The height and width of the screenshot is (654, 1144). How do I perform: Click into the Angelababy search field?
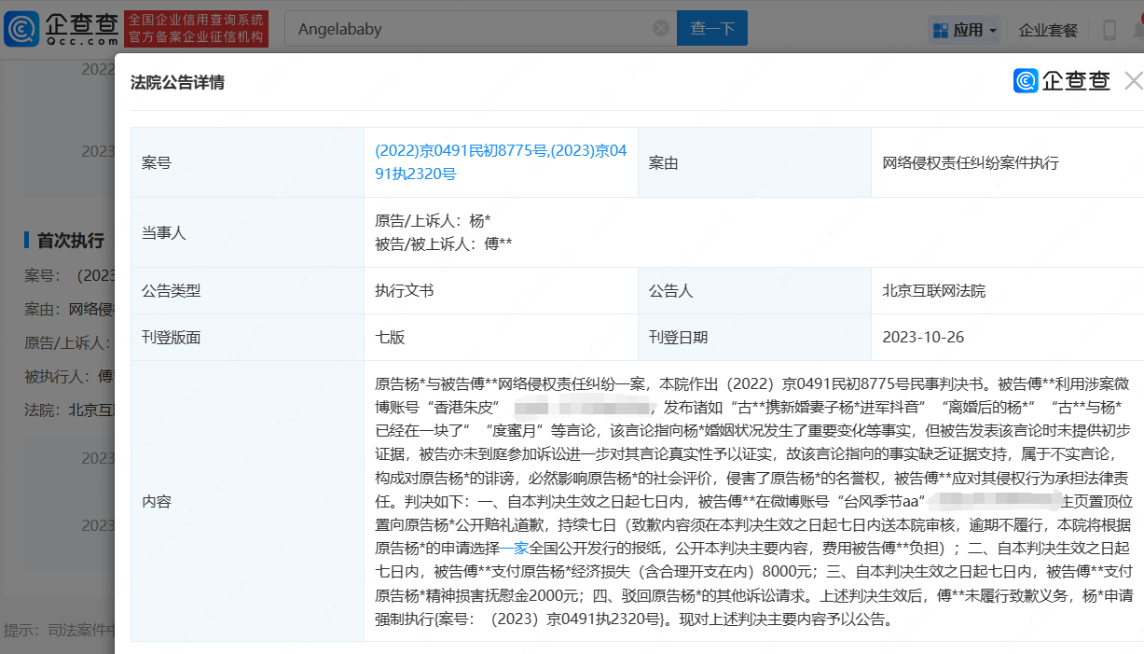click(466, 29)
